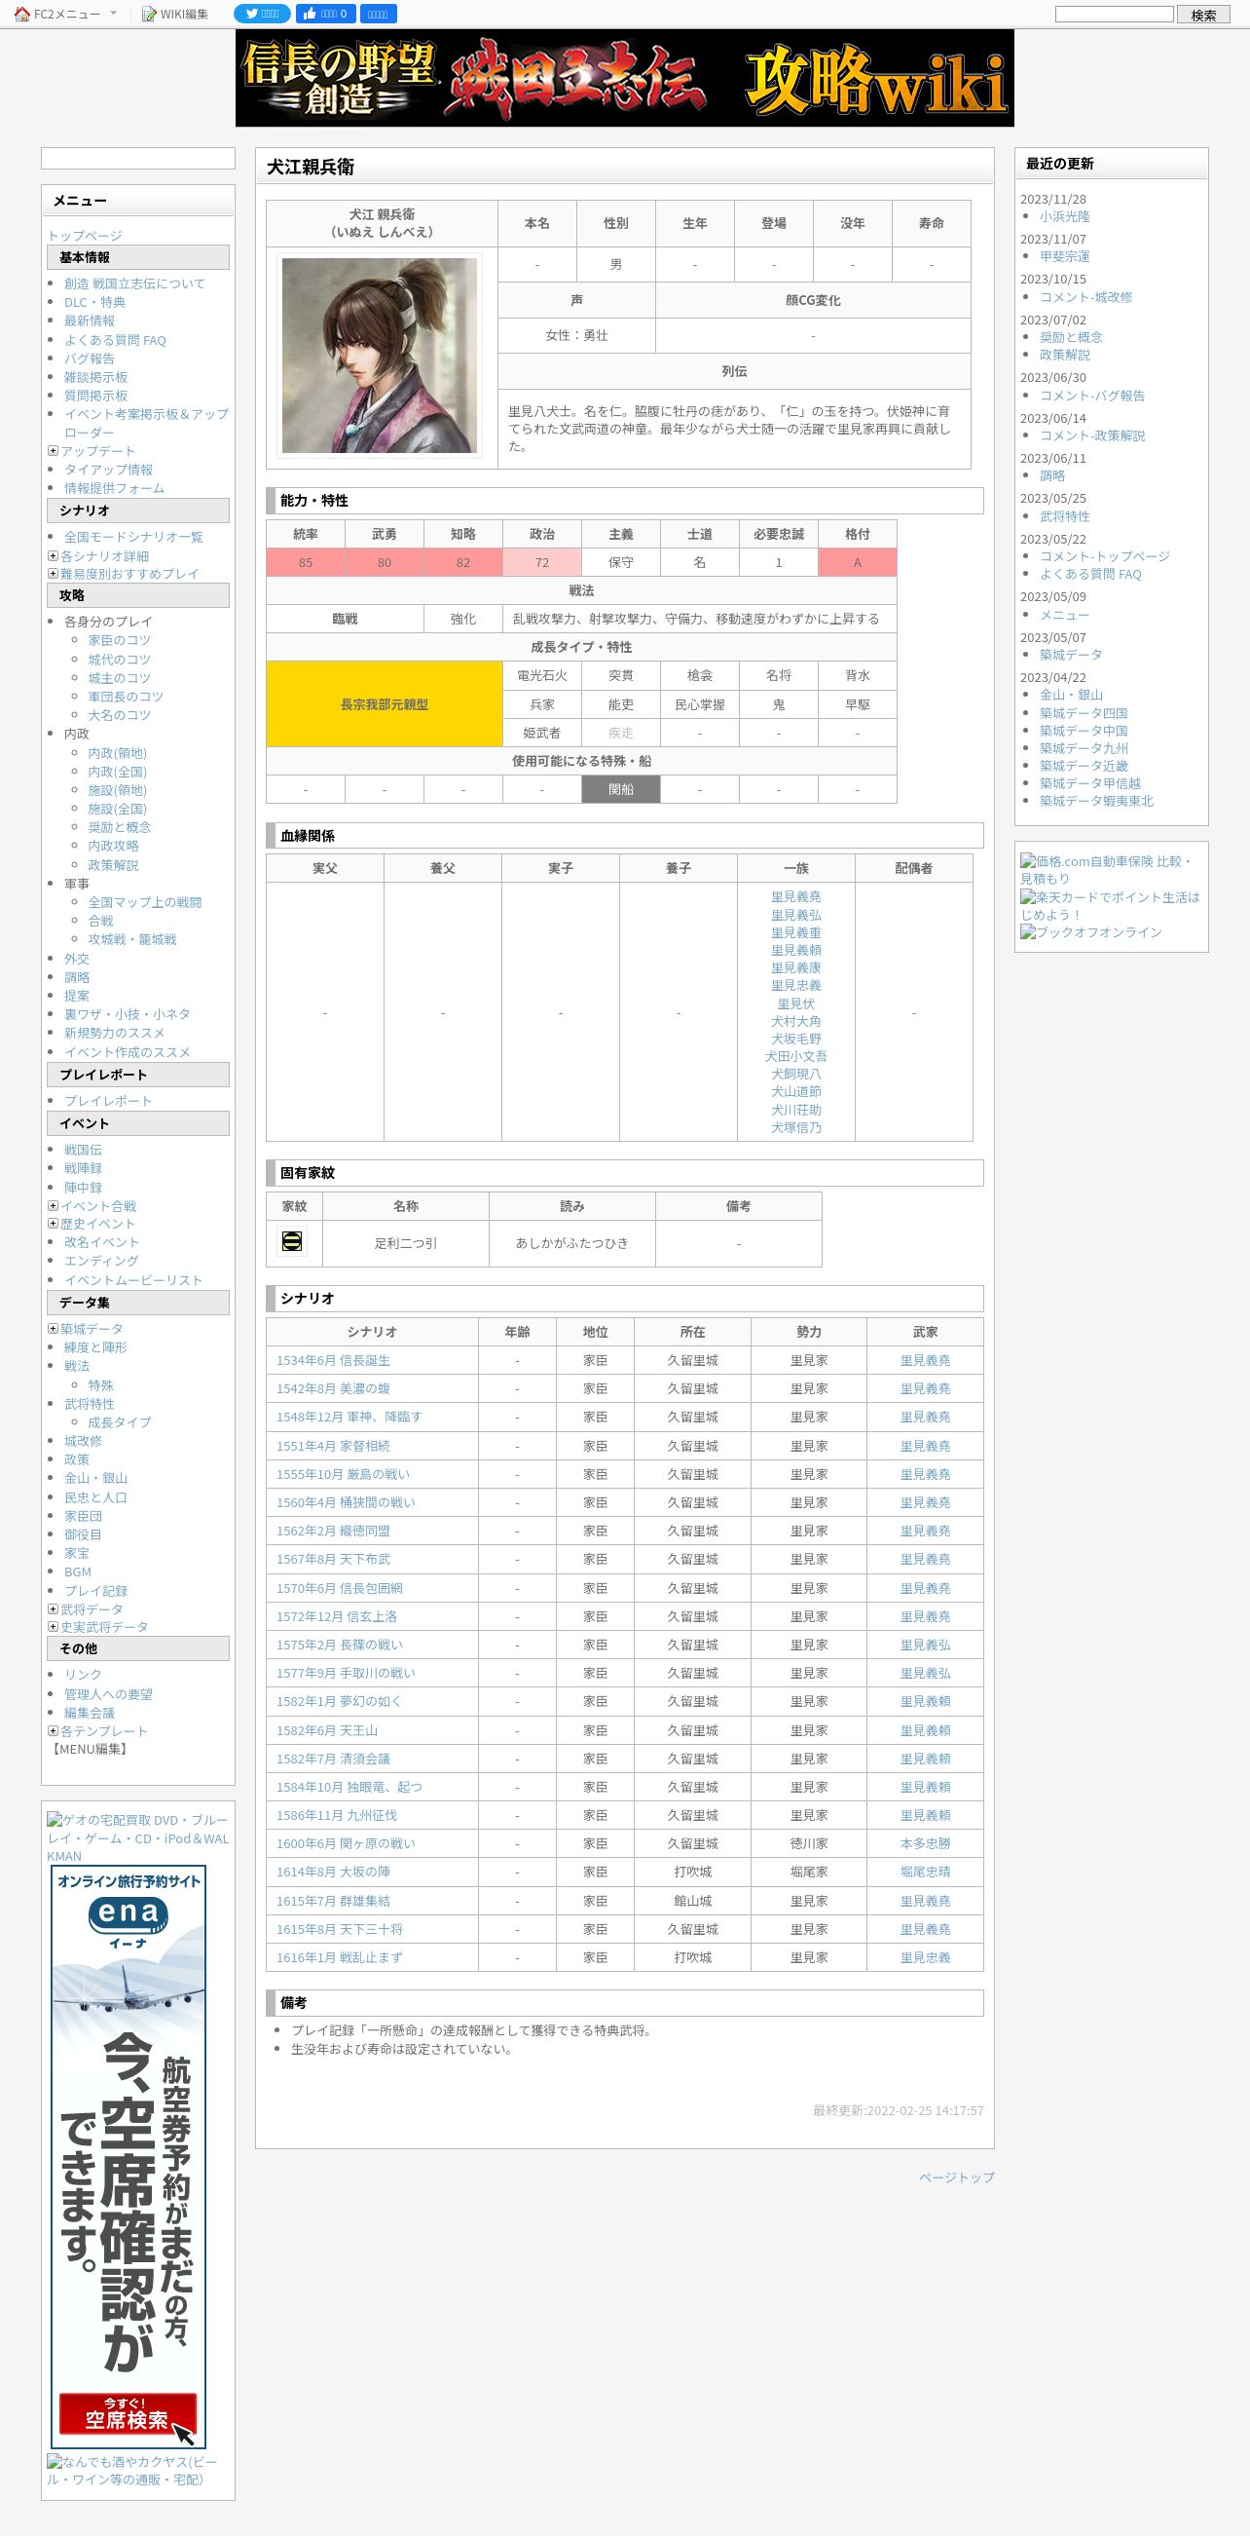Click the top-right search input field
This screenshot has height=2536, width=1250.
(x=1115, y=14)
